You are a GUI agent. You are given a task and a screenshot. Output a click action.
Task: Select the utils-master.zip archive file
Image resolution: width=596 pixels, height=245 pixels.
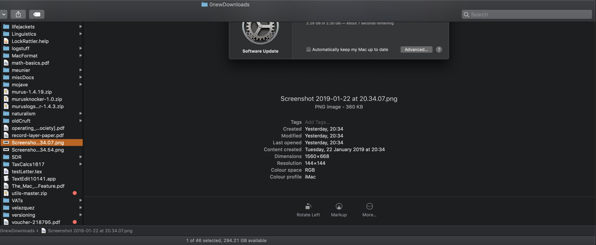(29, 193)
